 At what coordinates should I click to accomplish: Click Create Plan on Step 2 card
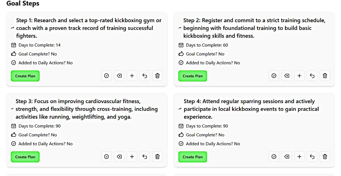[x=193, y=76]
